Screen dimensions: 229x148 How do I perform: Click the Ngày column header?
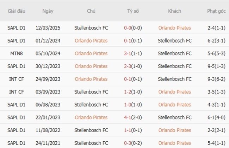pos(48,11)
